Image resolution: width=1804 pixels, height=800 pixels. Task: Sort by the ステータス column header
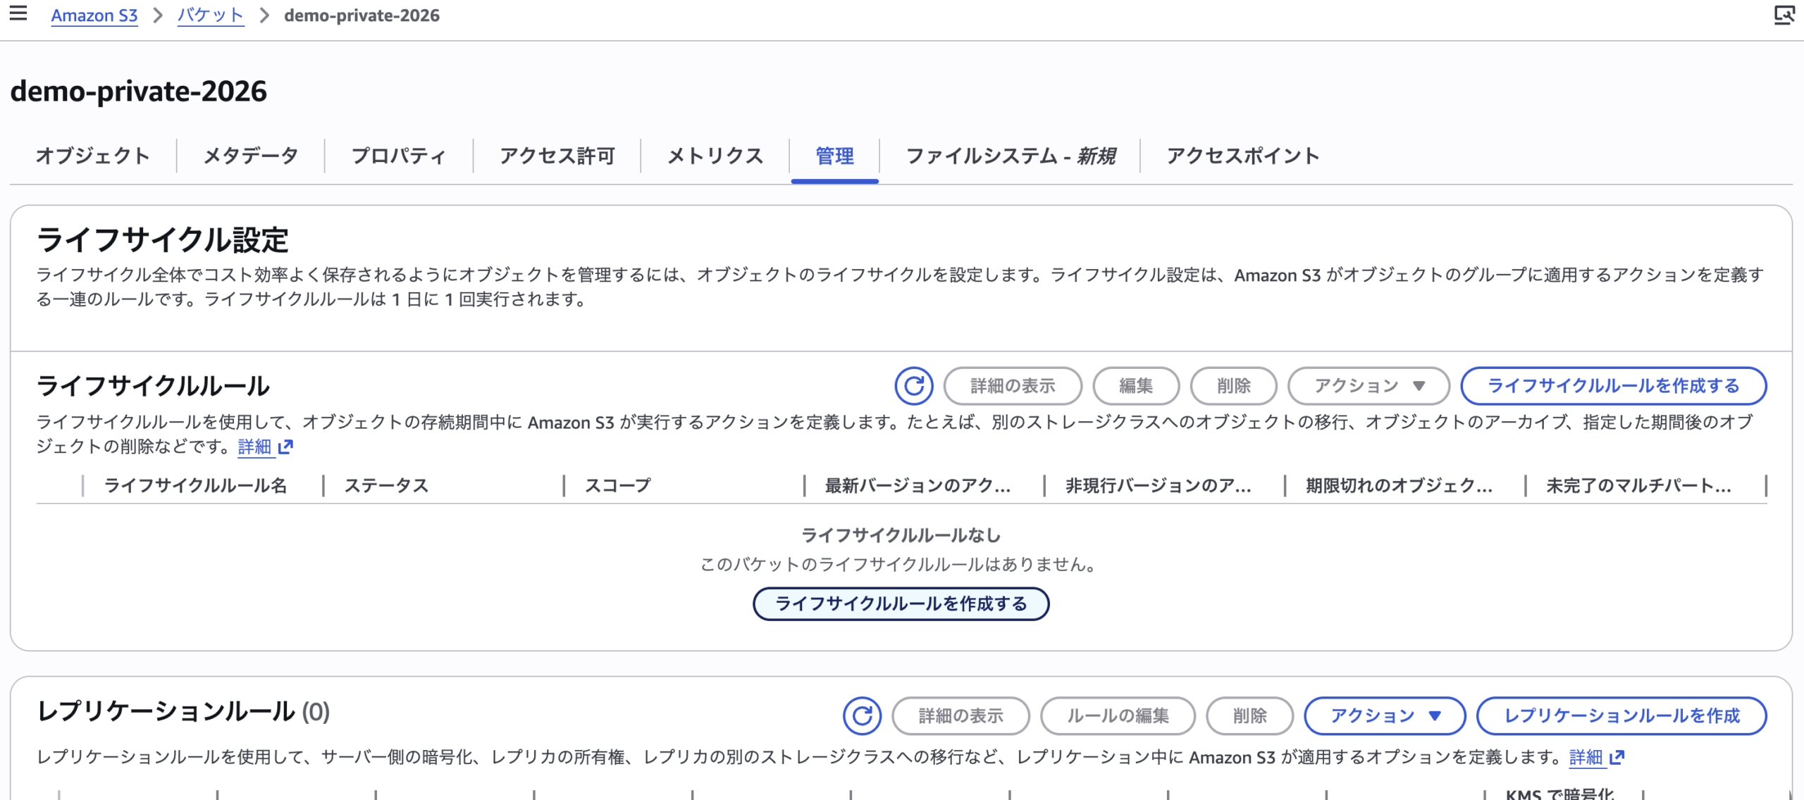[386, 486]
